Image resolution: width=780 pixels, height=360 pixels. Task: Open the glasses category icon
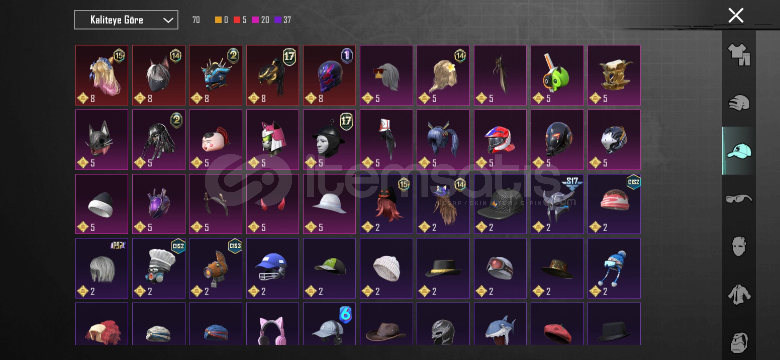click(x=739, y=199)
